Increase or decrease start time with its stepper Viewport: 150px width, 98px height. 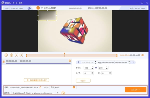(95, 62)
